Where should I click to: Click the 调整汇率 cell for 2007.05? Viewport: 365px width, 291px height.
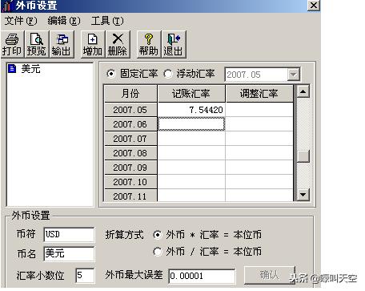(x=259, y=110)
